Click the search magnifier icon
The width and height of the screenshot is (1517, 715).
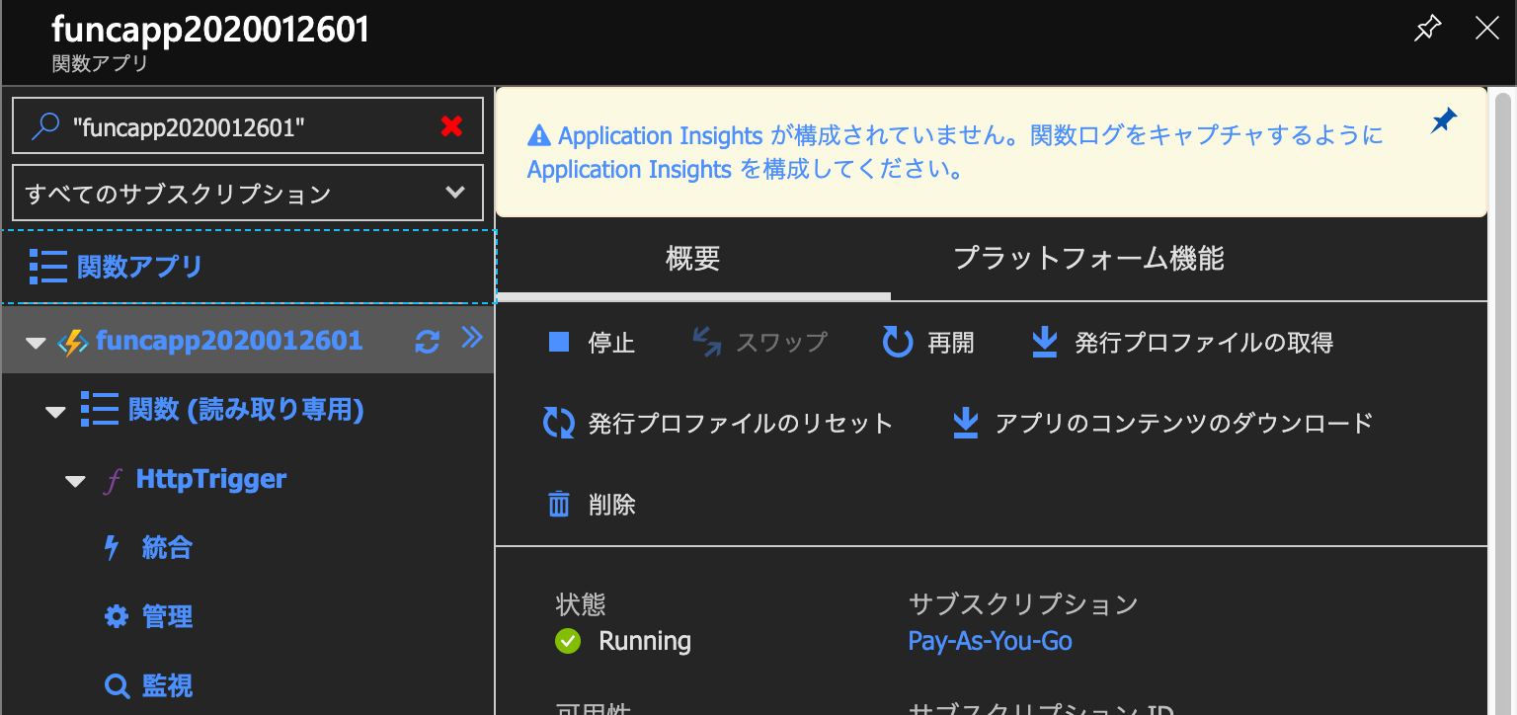pos(45,125)
